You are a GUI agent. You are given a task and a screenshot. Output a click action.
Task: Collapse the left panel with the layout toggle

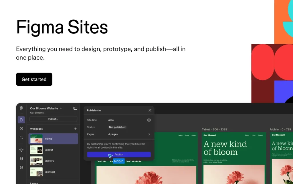75,108
